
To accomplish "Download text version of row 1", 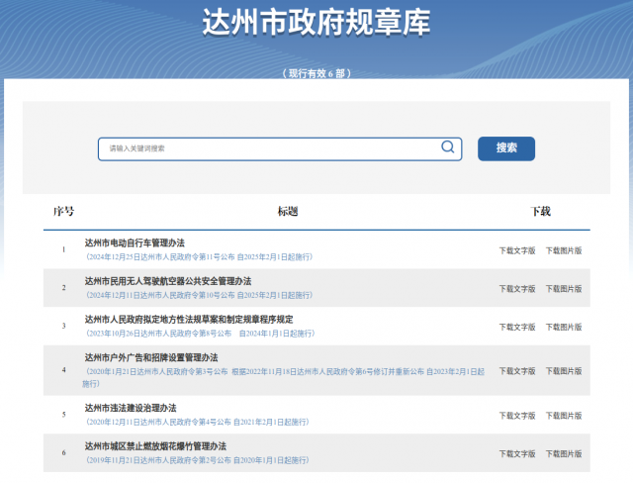I will [516, 250].
